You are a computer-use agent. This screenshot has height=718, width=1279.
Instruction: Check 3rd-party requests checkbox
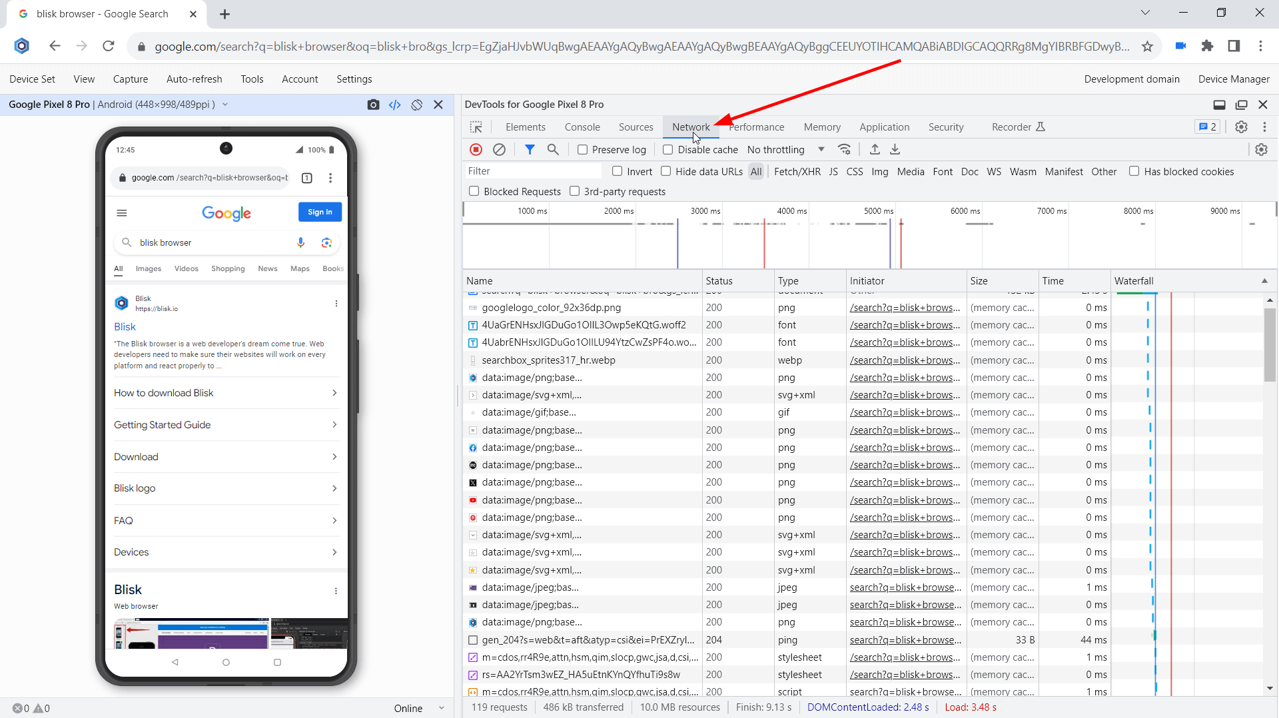[x=574, y=191]
